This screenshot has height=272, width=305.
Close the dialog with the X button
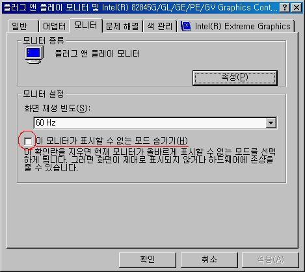297,8
